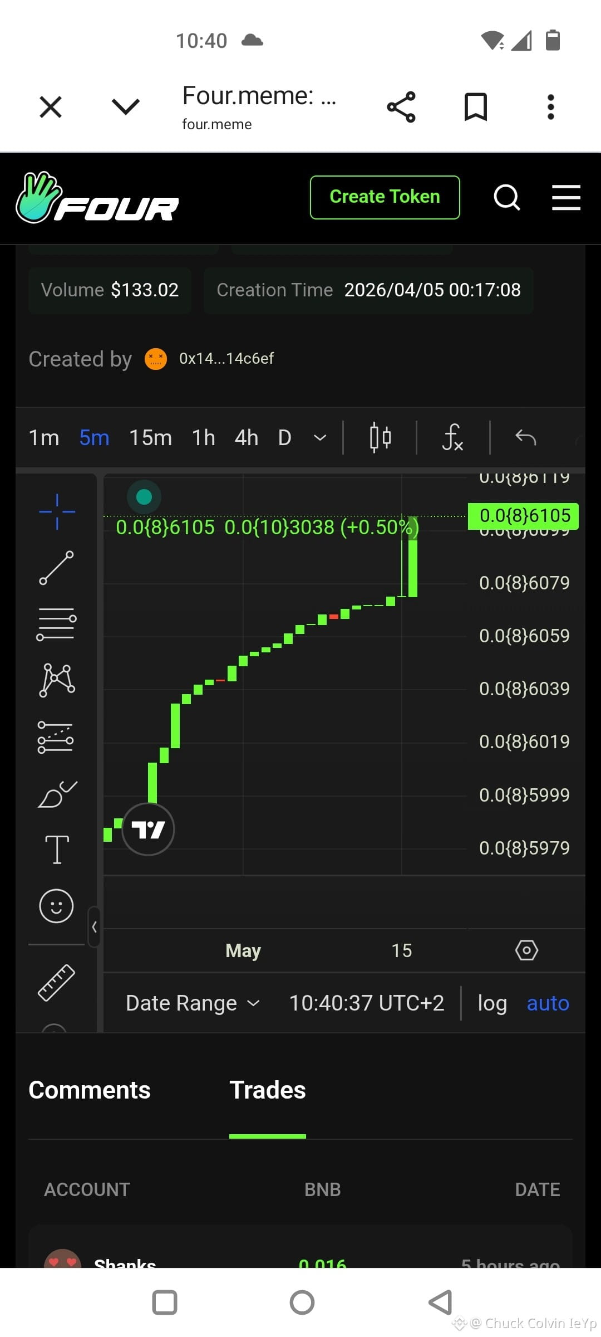Click price axis label 0.0{8}5979

(x=525, y=848)
